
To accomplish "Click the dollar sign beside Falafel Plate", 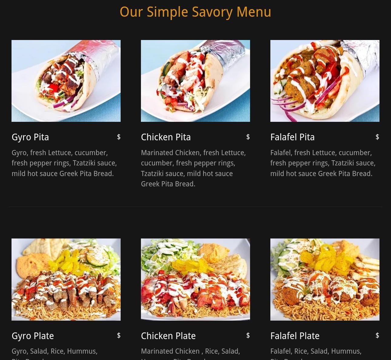I will (x=377, y=335).
